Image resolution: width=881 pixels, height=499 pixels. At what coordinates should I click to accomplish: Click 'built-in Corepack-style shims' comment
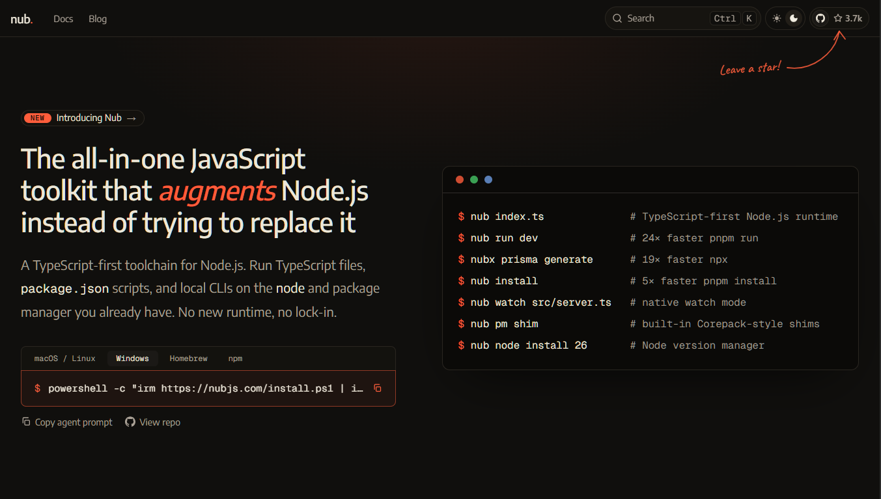(x=725, y=324)
